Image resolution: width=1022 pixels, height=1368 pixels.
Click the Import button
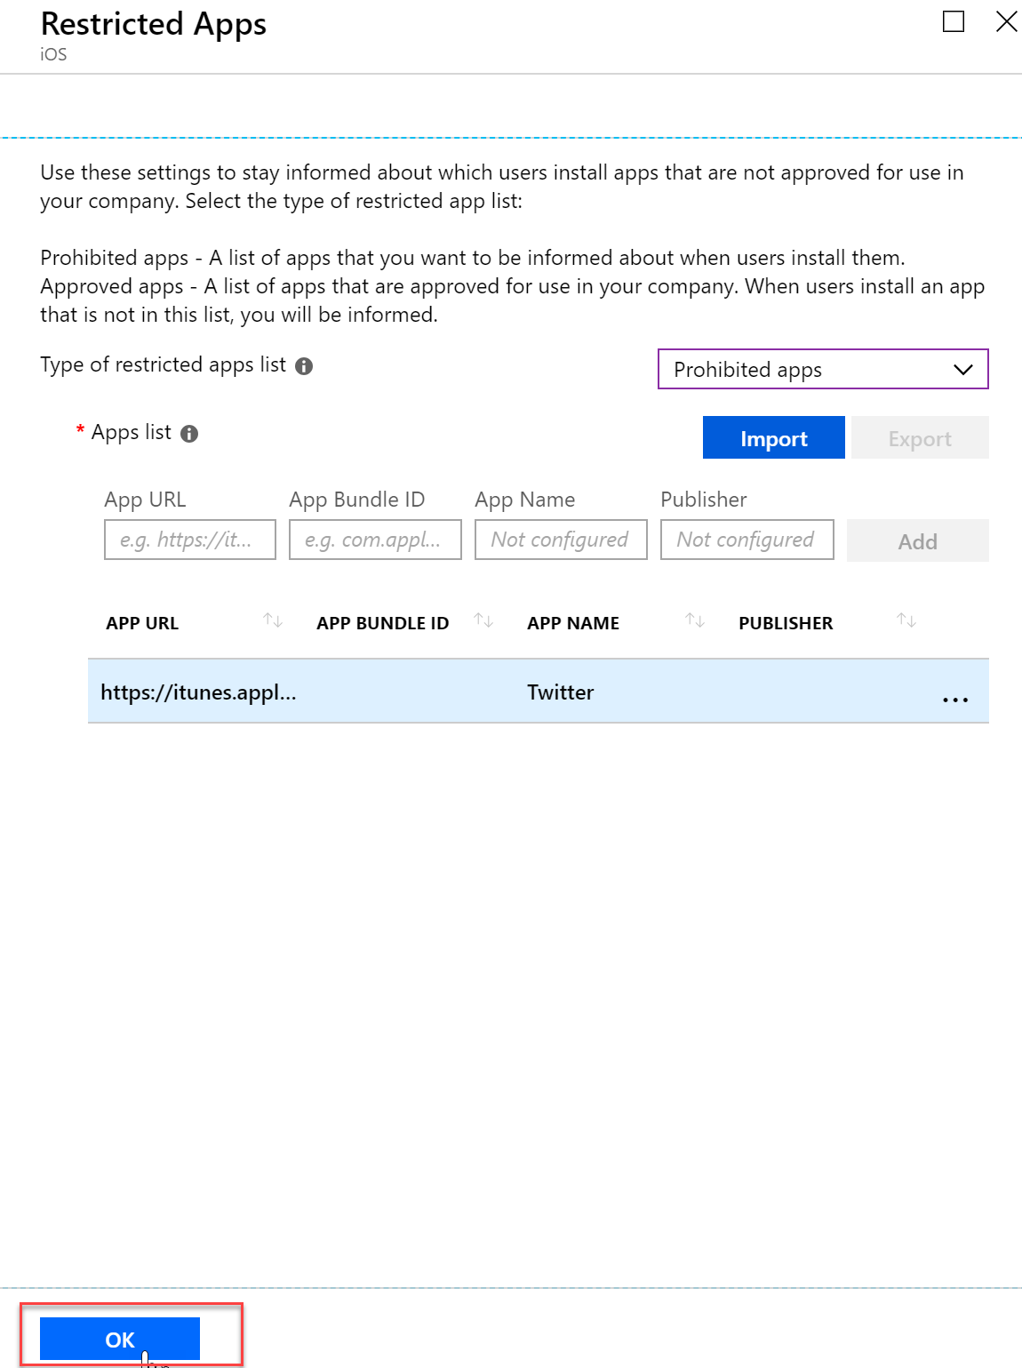click(774, 437)
